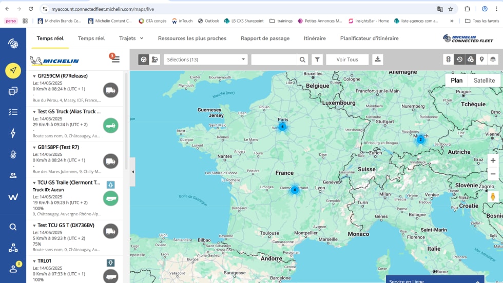Open the filter funnel icon
Image resolution: width=503 pixels, height=283 pixels.
(x=317, y=59)
